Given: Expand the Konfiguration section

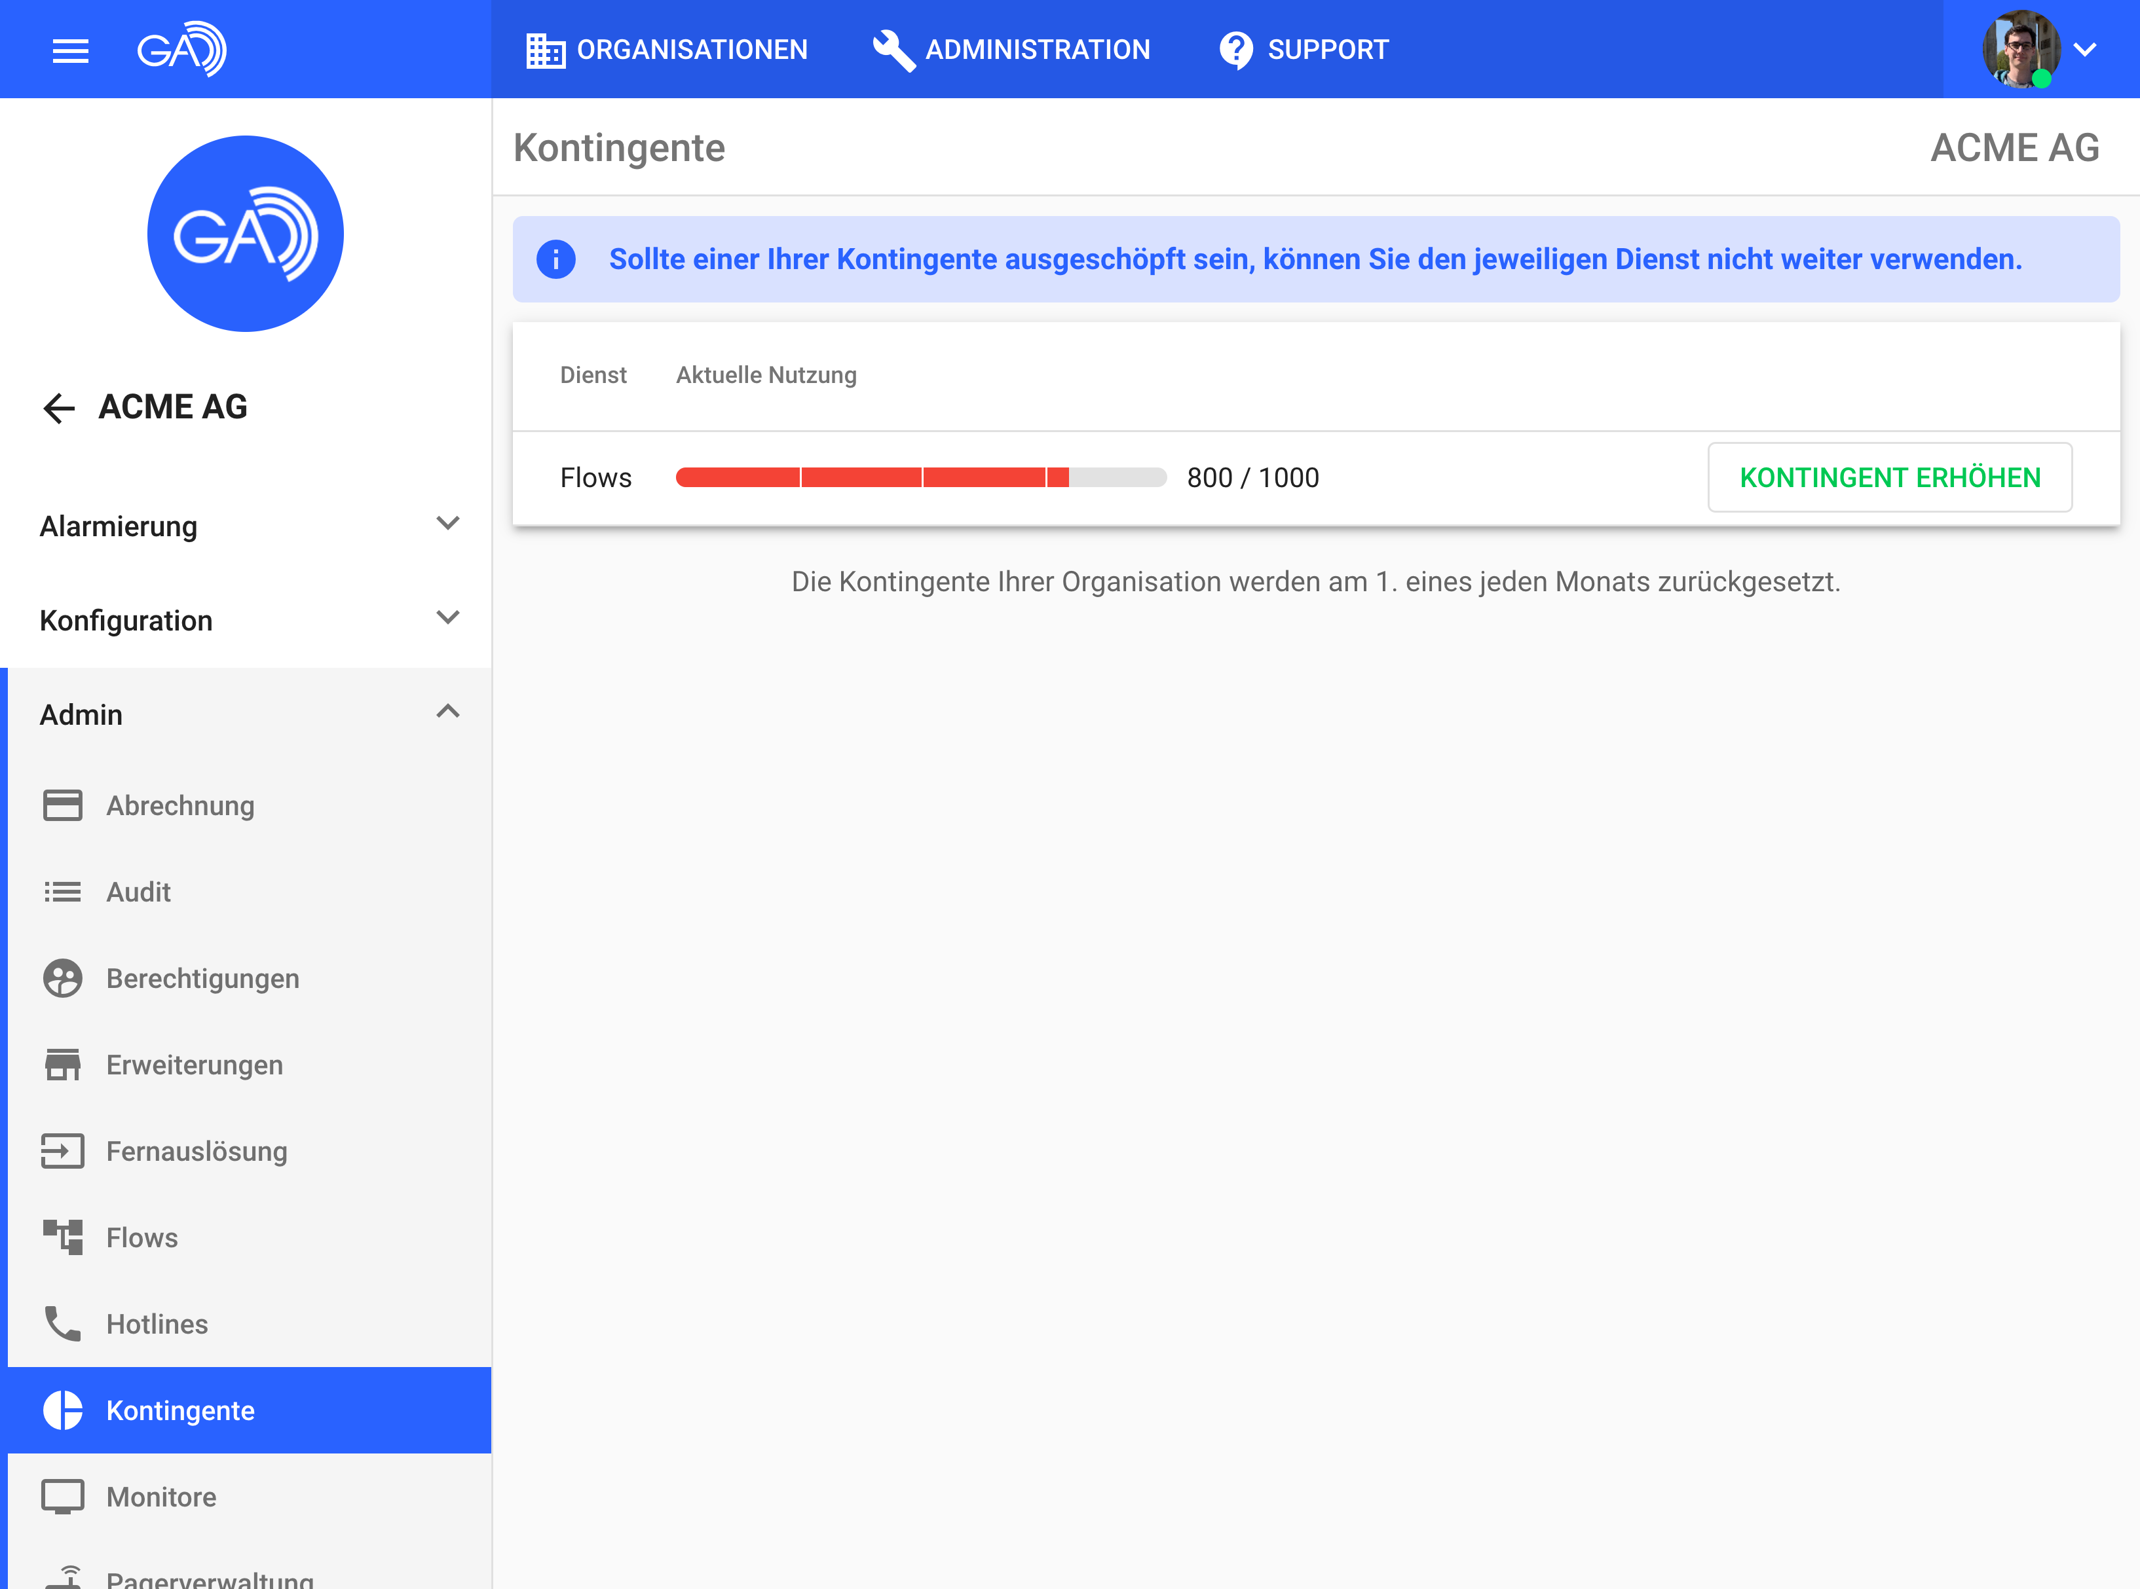Looking at the screenshot, I should pos(246,621).
